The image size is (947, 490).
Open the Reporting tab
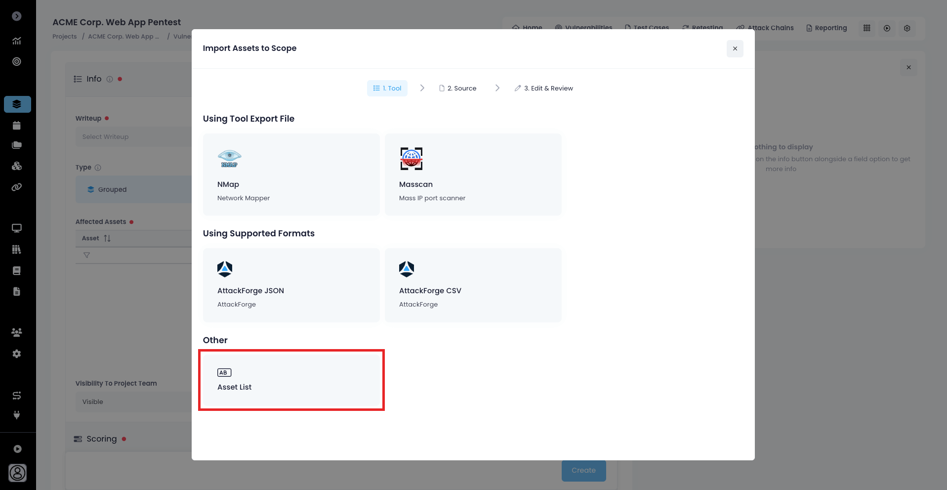[826, 28]
